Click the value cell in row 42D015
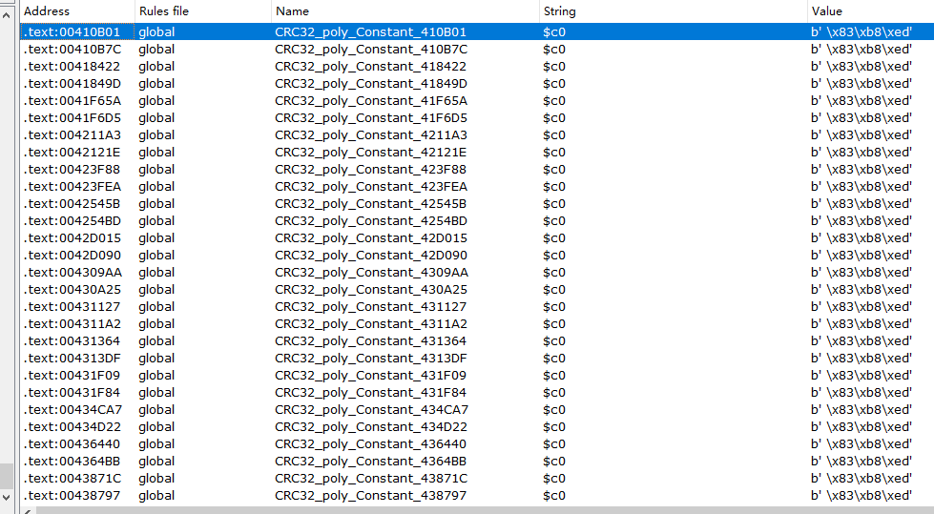The image size is (934, 514). coord(861,238)
